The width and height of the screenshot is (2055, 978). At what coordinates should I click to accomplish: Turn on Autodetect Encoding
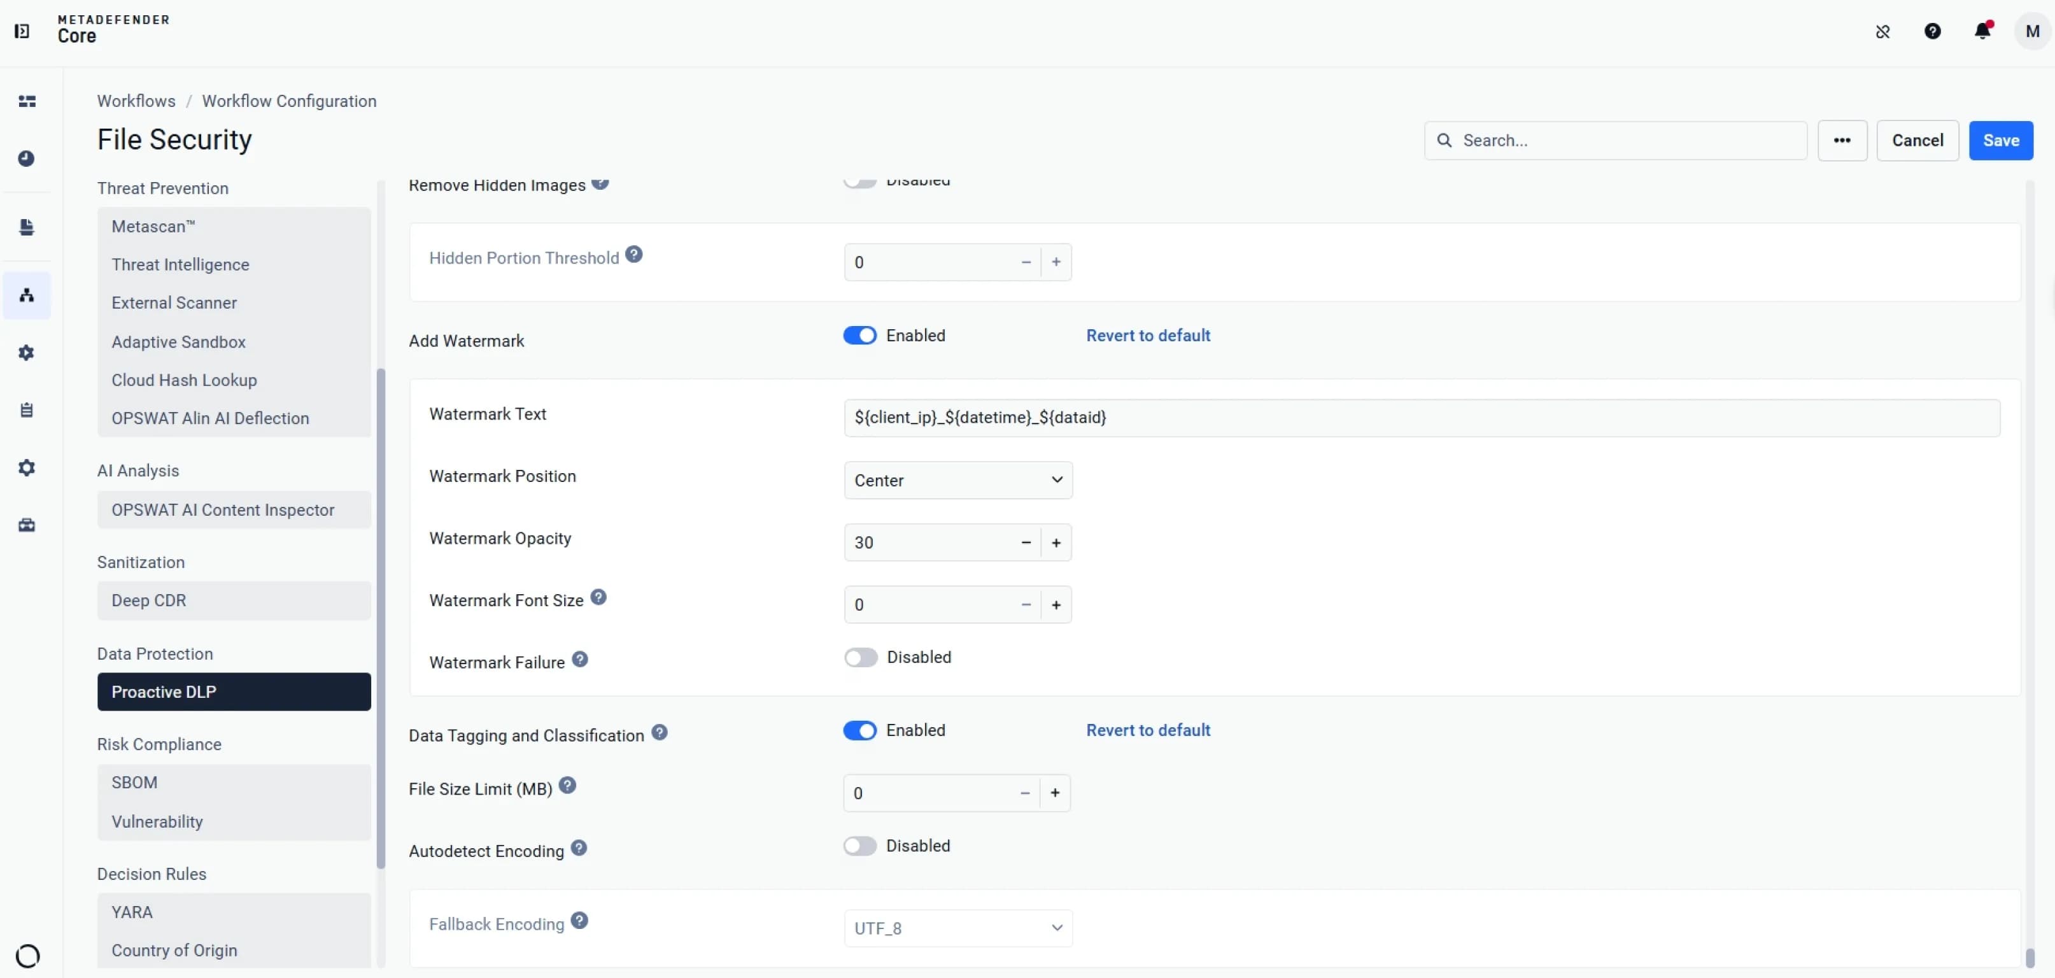tap(860, 846)
